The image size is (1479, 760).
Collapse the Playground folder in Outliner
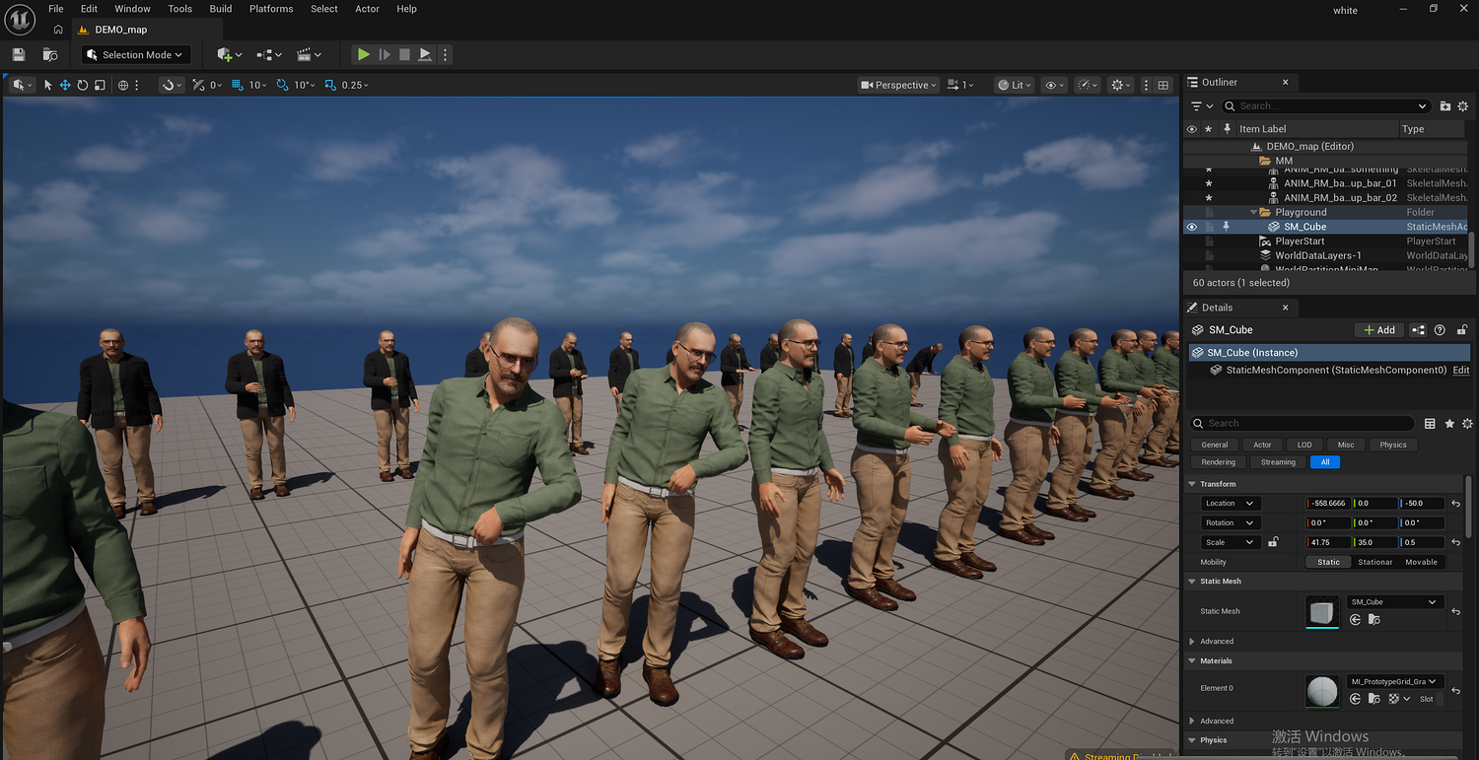(x=1255, y=212)
